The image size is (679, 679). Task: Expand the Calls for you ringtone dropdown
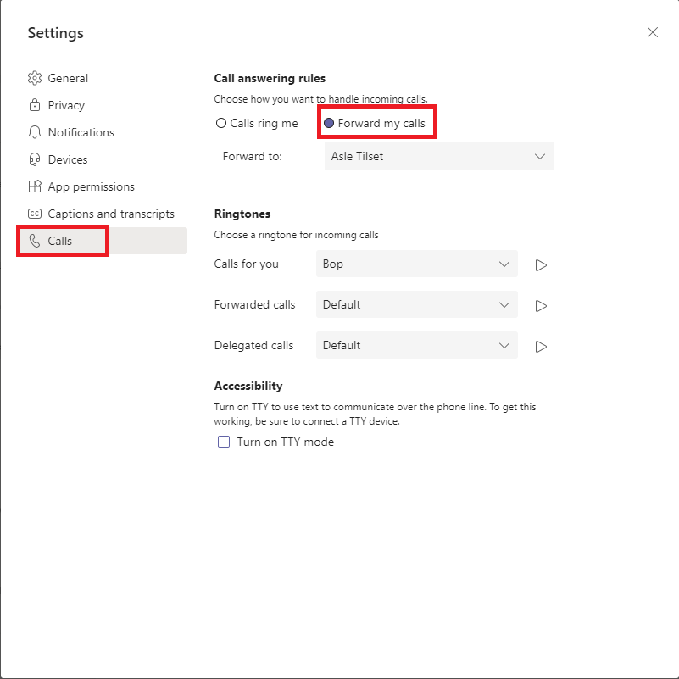(x=416, y=264)
